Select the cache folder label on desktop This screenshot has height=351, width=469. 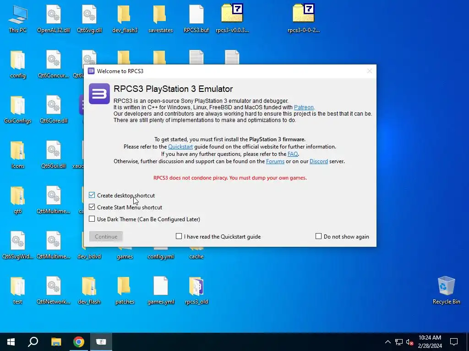196,256
